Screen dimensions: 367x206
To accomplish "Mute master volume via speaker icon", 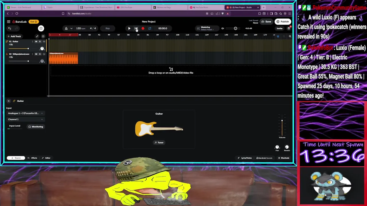I will [x=222, y=28].
